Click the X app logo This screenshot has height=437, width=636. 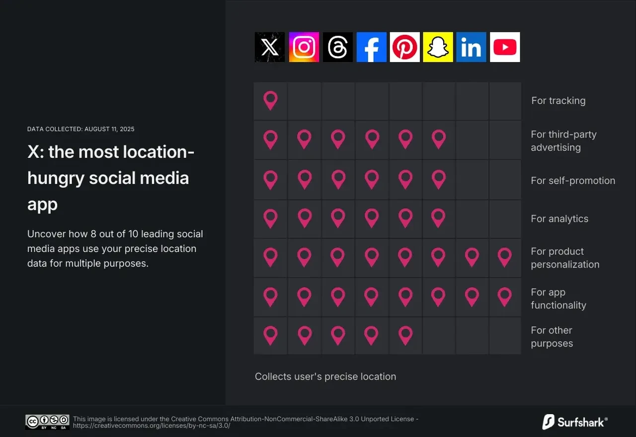270,47
